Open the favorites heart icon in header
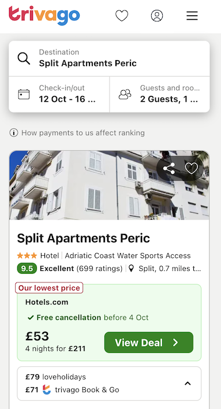This screenshot has width=221, height=409. tap(122, 16)
